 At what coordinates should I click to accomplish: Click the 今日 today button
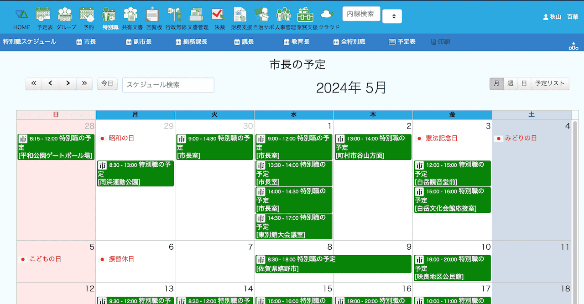[x=107, y=83]
